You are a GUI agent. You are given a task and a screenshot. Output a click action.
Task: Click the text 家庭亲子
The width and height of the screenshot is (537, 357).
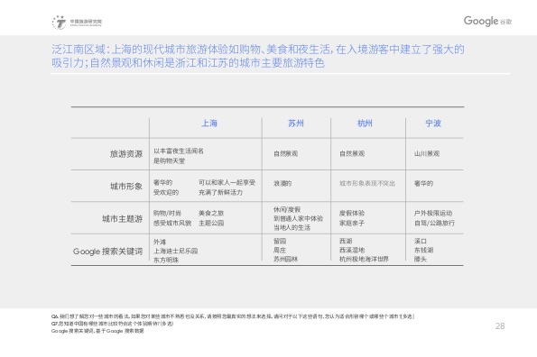click(x=352, y=223)
